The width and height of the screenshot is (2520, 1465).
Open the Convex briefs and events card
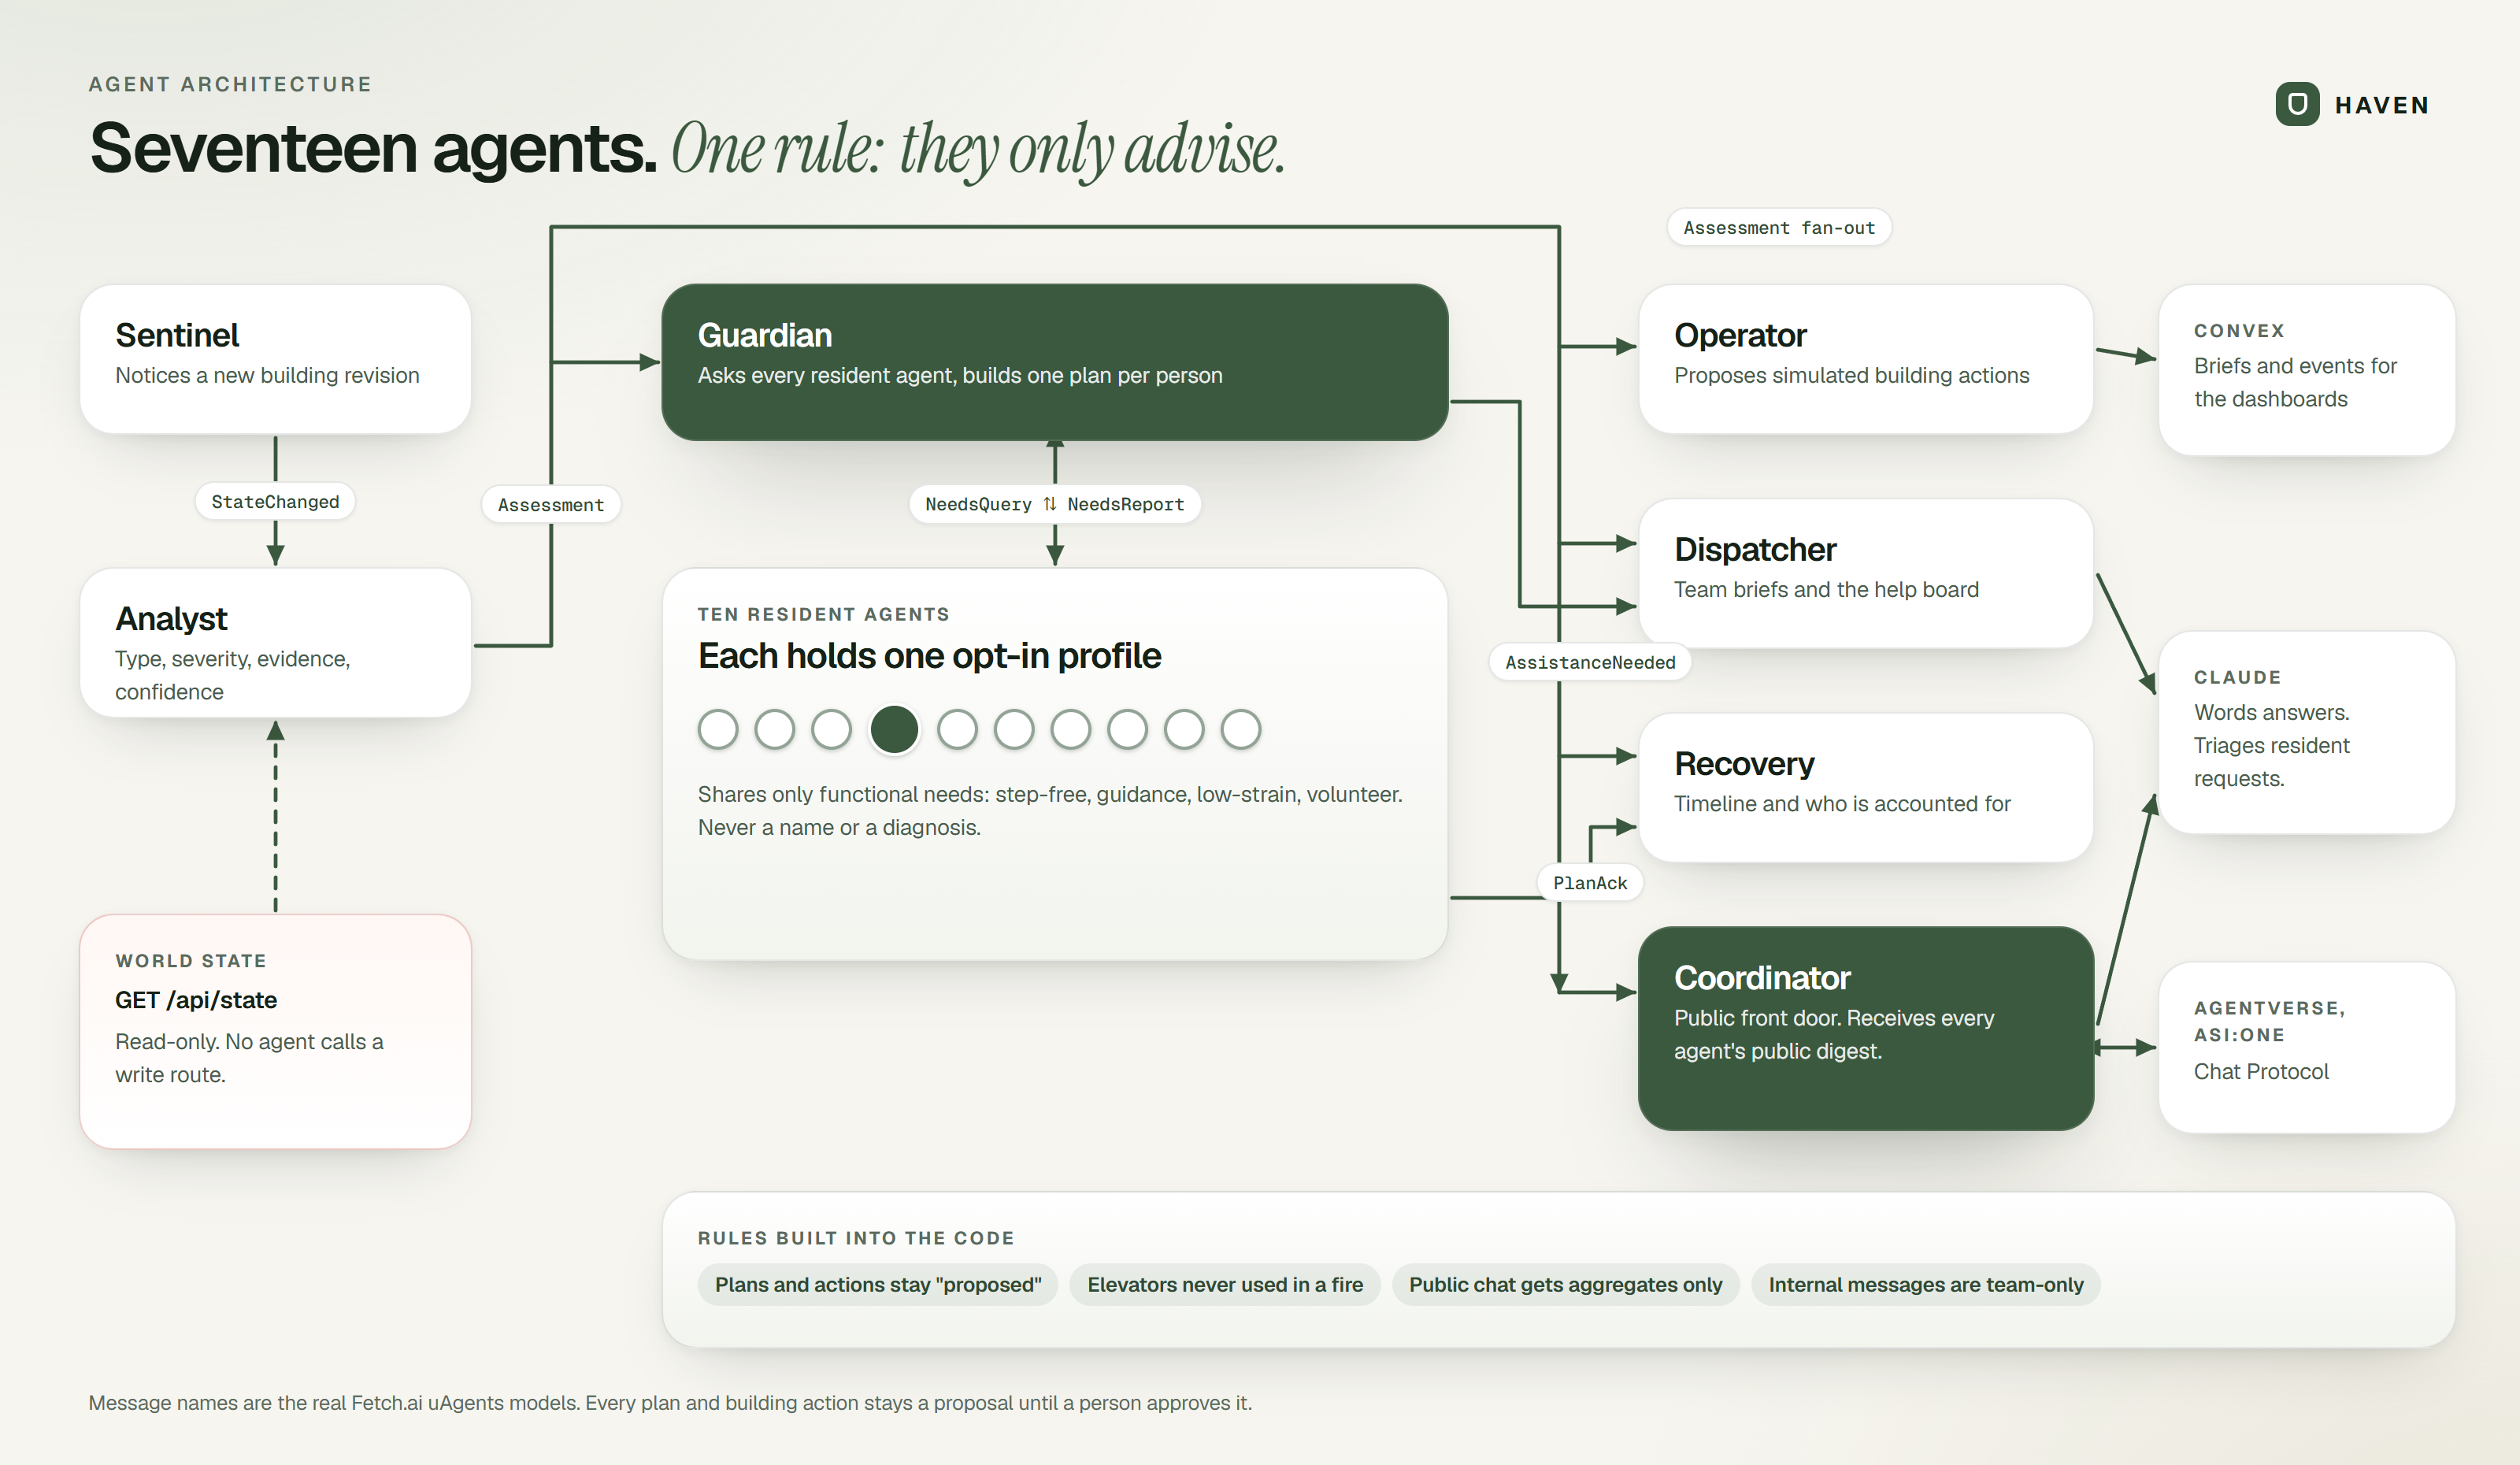click(2307, 370)
